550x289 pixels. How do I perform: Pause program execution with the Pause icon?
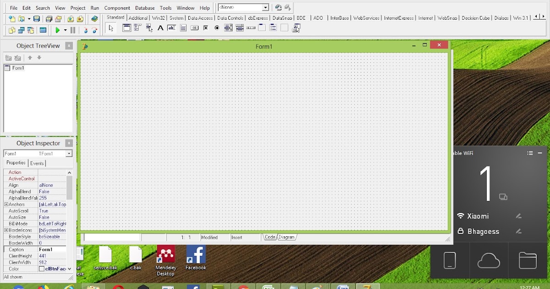[x=73, y=30]
